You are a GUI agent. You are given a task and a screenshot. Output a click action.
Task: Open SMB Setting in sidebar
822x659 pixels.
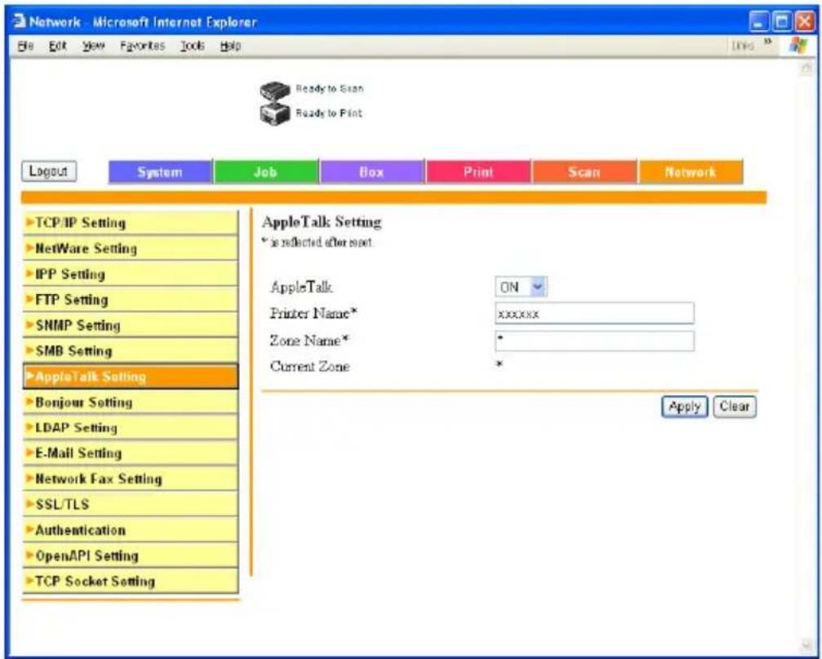pos(131,351)
